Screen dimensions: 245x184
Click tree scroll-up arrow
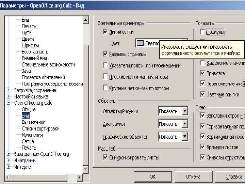[85, 20]
